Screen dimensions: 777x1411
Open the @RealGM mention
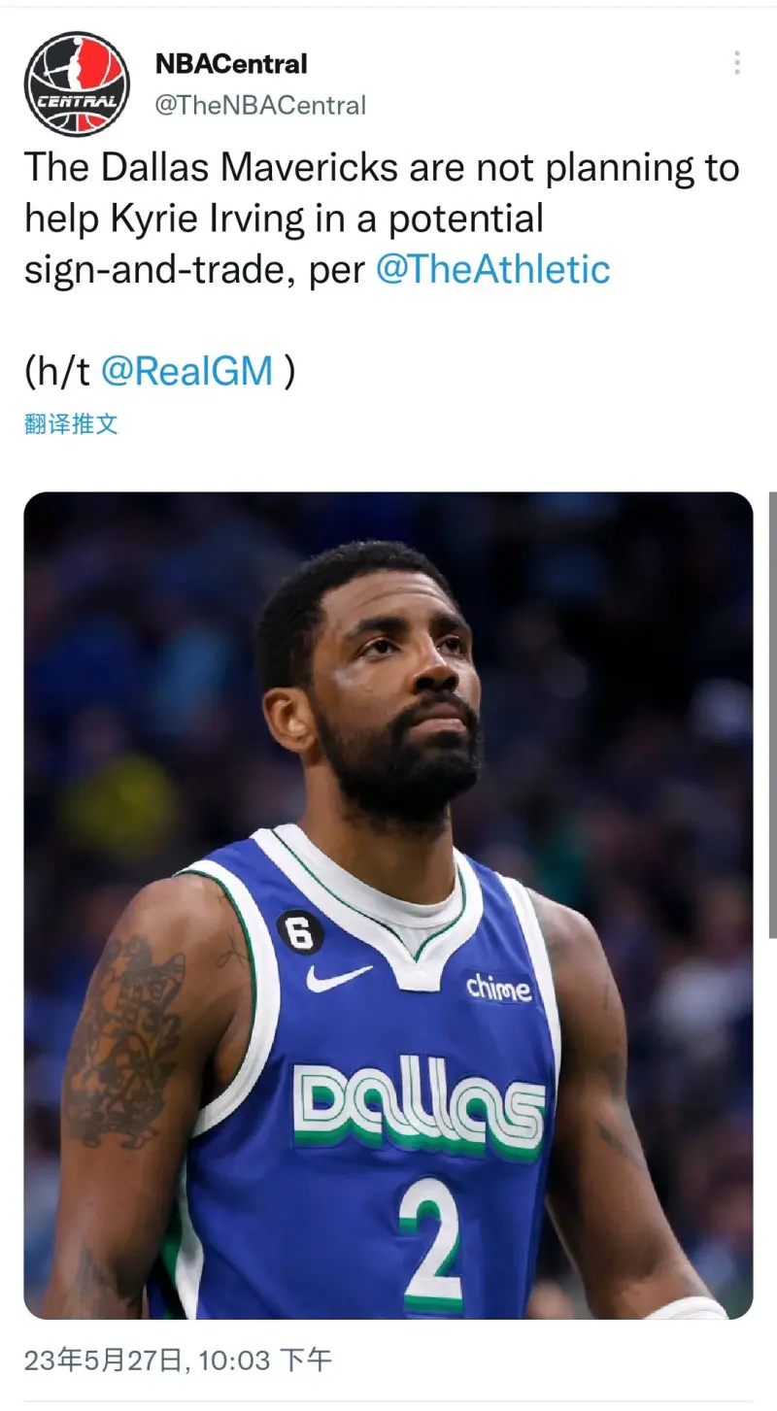click(x=187, y=371)
